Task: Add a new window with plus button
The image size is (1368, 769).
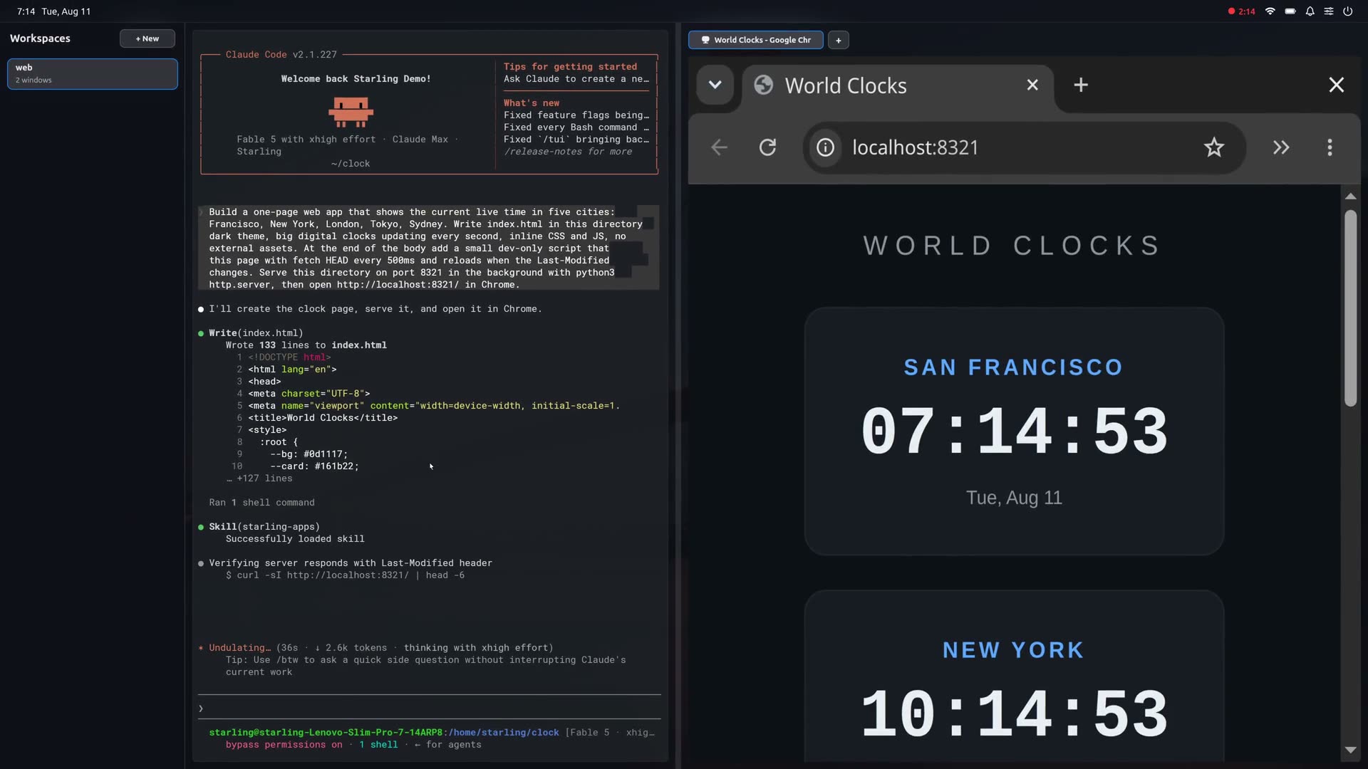Action: (x=838, y=40)
